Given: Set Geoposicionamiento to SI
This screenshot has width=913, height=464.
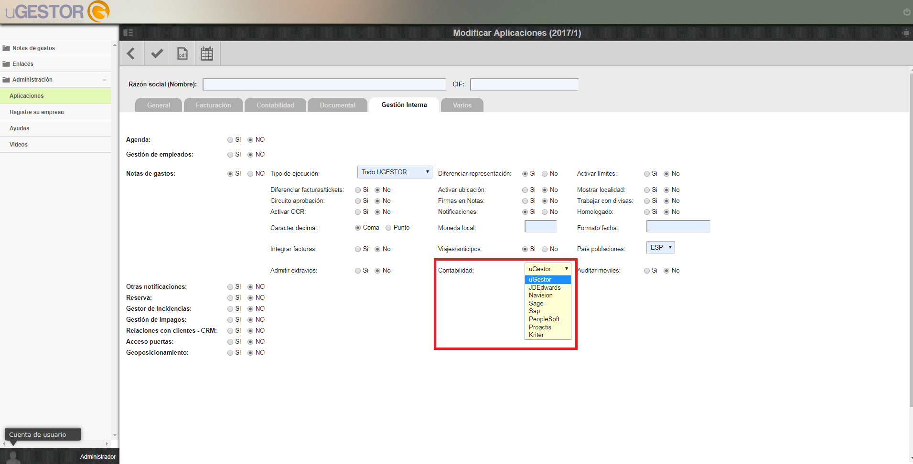Looking at the screenshot, I should [x=230, y=353].
